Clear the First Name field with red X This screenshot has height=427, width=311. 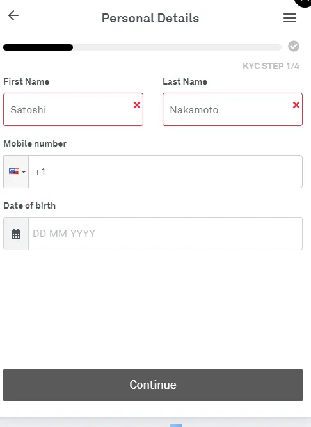click(137, 105)
